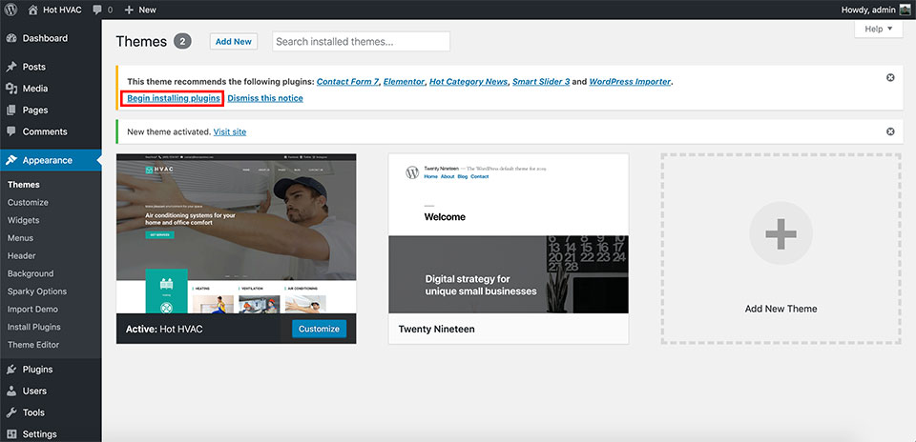The image size is (916, 442).
Task: Click the Settings icon in sidebar
Action: 11,433
